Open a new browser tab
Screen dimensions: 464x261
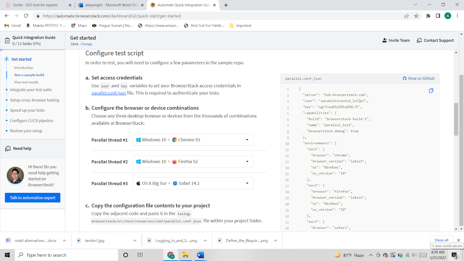226,5
